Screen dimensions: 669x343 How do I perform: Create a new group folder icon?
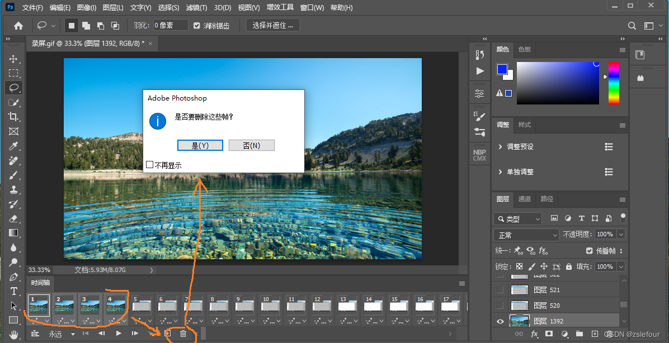pos(579,334)
